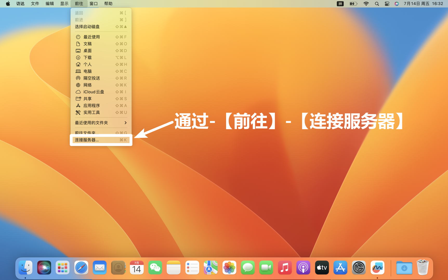Go to 个人 home folder
The image size is (448, 280).
click(x=101, y=64)
